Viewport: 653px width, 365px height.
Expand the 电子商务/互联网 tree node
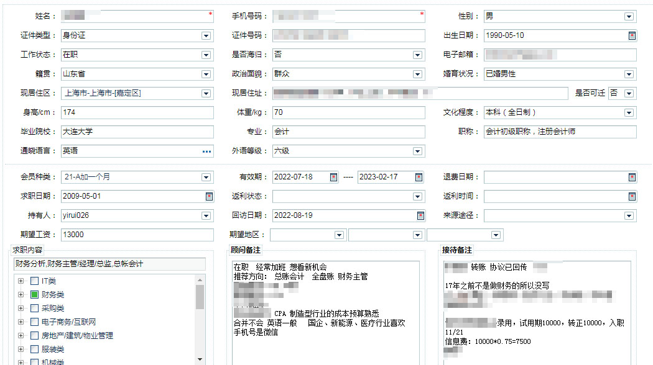click(21, 322)
